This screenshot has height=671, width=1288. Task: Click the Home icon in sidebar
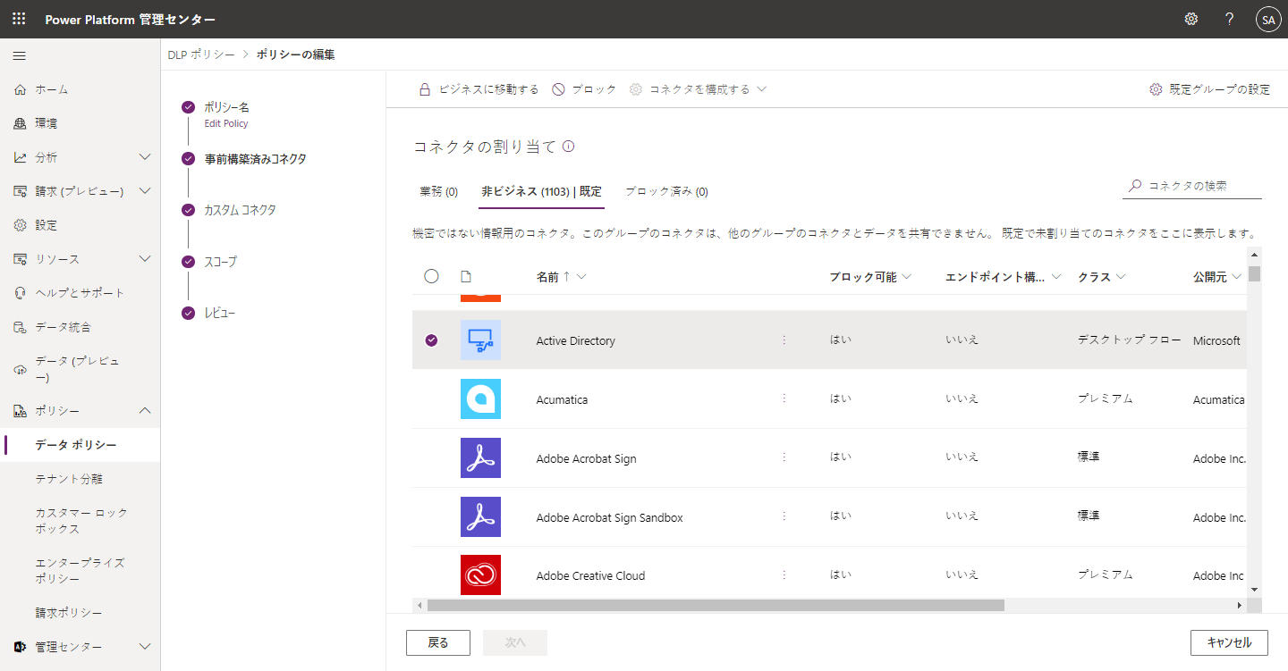(20, 89)
